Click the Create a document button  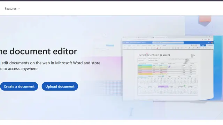tap(19, 86)
